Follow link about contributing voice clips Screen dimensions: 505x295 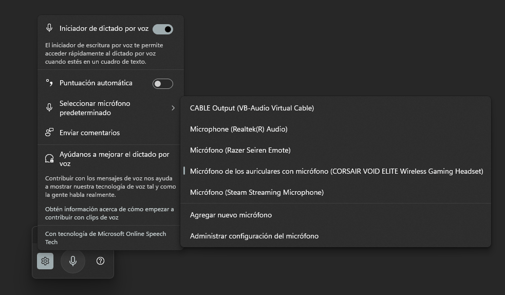(x=109, y=213)
